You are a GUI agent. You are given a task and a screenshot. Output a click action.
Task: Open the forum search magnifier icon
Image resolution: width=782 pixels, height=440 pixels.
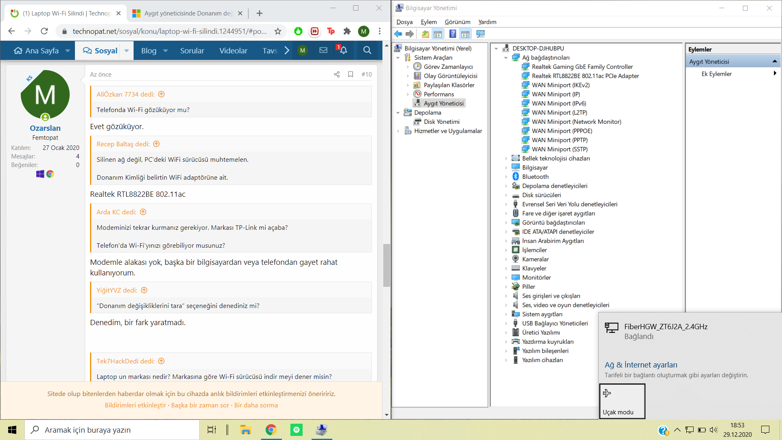(367, 50)
